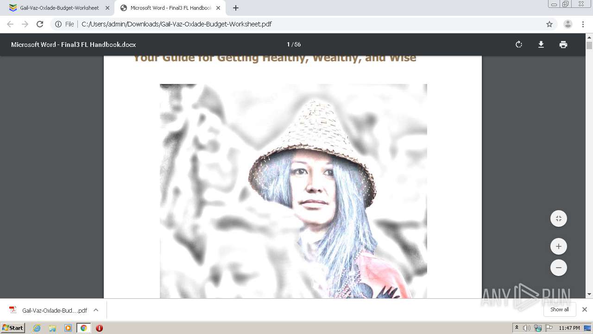Click the woman portrait image in PDF

pyautogui.click(x=293, y=191)
